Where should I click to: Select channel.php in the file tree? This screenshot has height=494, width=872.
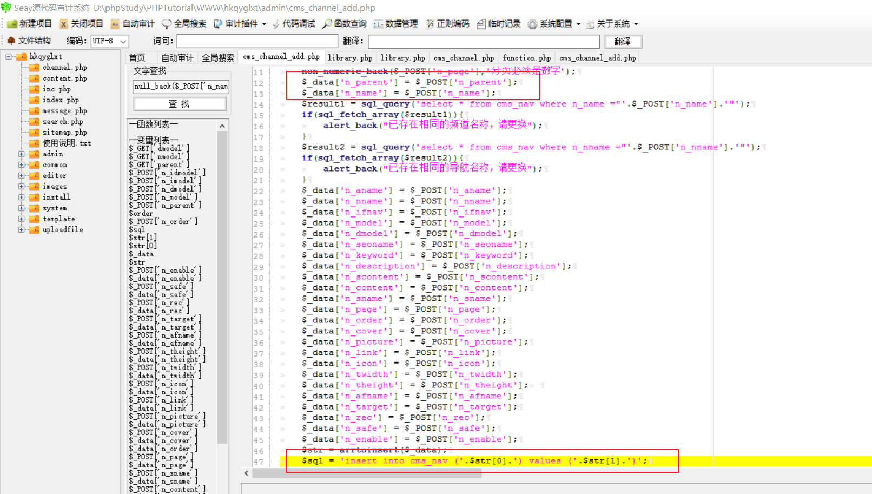tap(64, 67)
